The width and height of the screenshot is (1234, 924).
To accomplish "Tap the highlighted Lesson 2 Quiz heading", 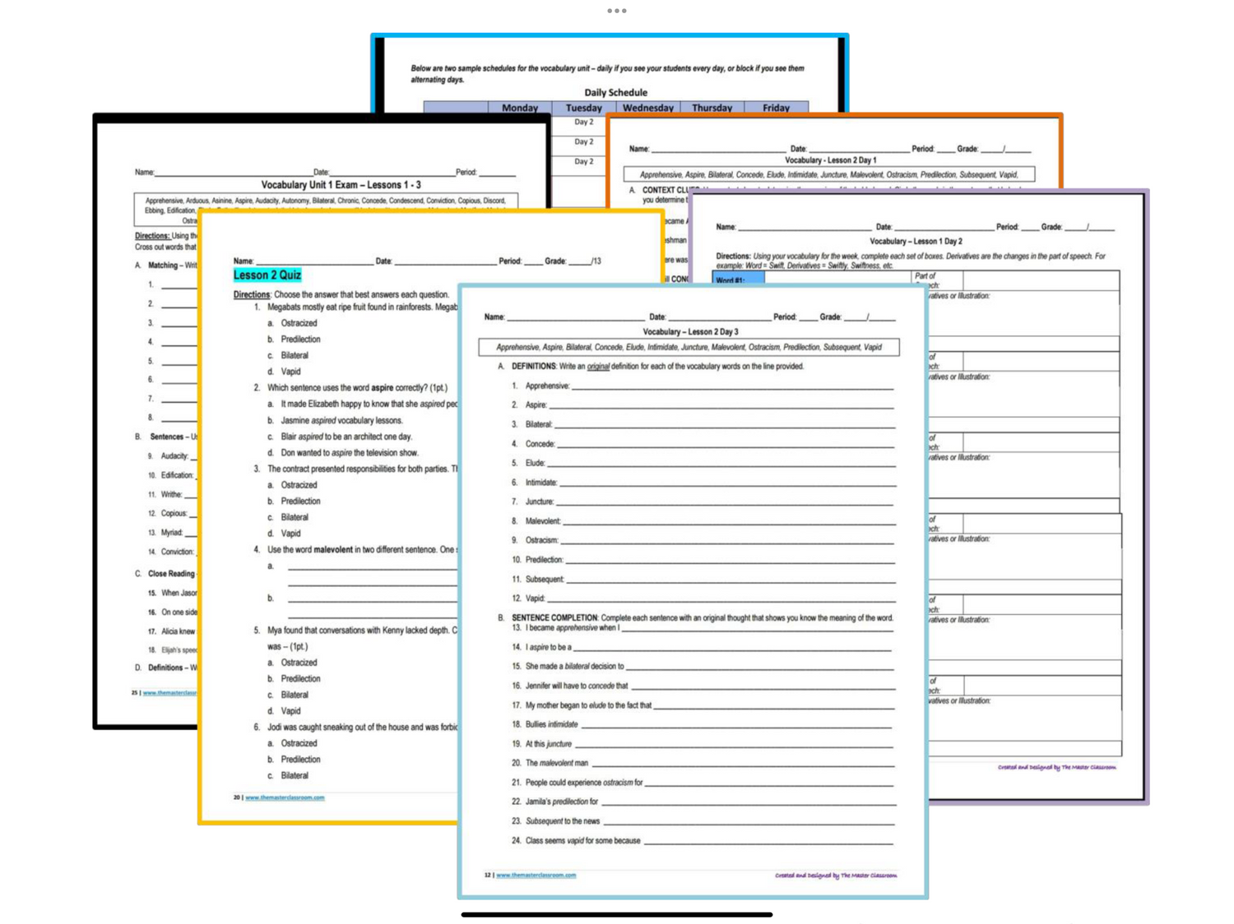I will click(267, 275).
